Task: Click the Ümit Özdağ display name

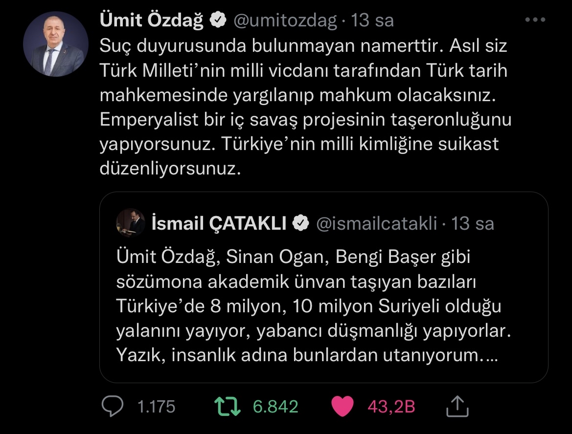Action: pos(152,21)
